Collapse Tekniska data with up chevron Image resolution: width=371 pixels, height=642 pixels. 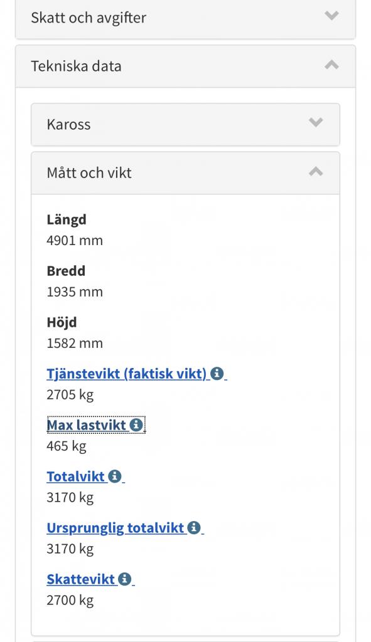click(331, 65)
